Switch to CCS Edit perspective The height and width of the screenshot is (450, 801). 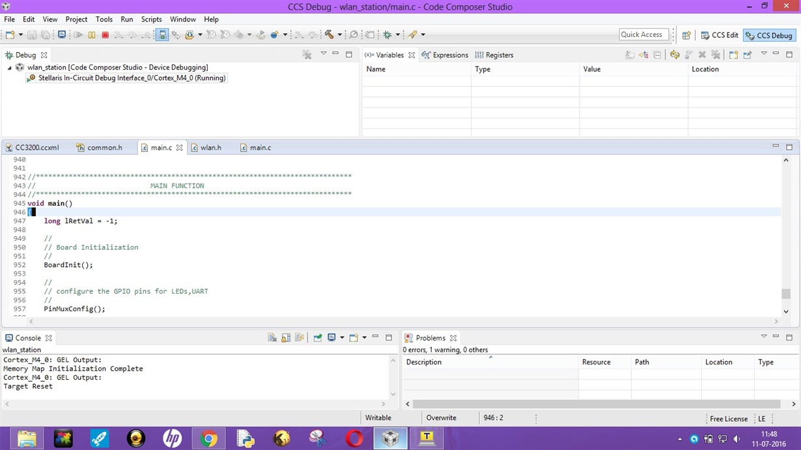pyautogui.click(x=720, y=35)
